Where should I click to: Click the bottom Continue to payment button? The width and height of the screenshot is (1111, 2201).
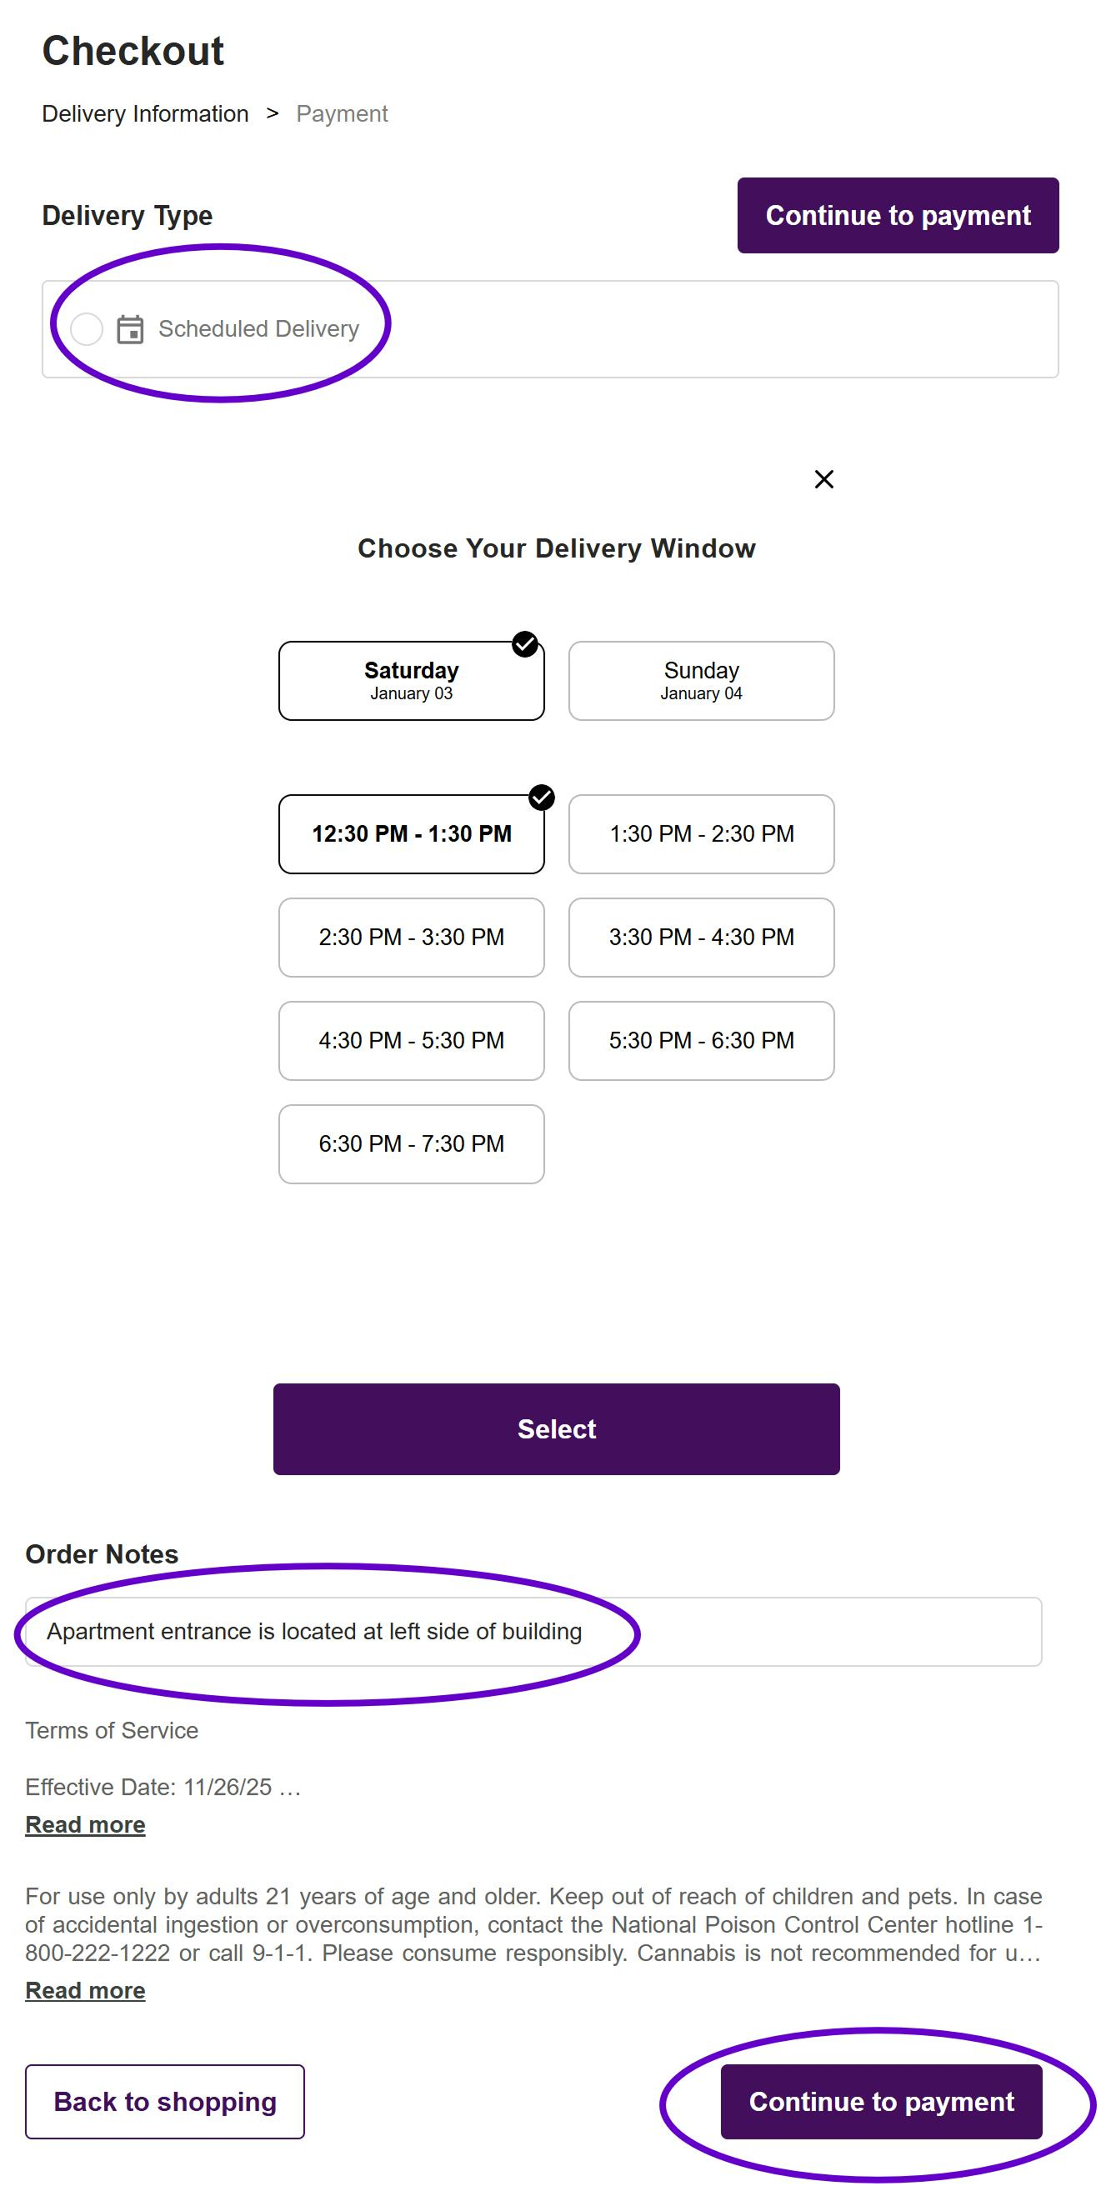click(x=880, y=2101)
